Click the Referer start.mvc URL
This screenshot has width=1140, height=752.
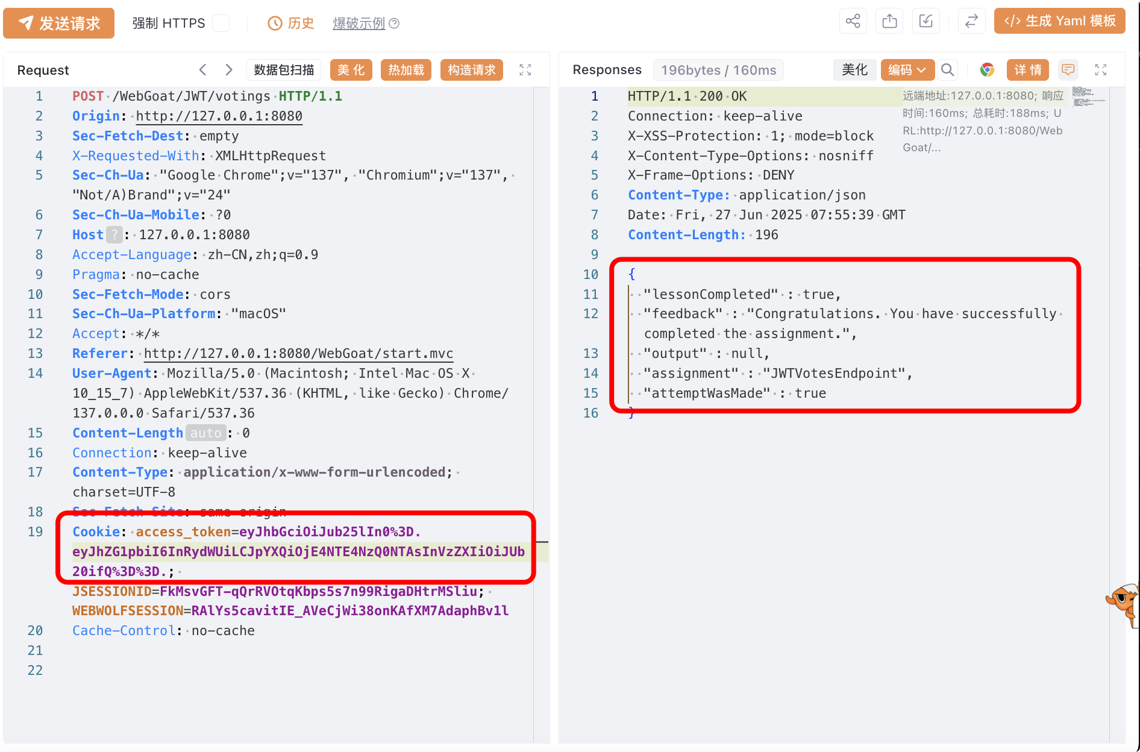(298, 353)
